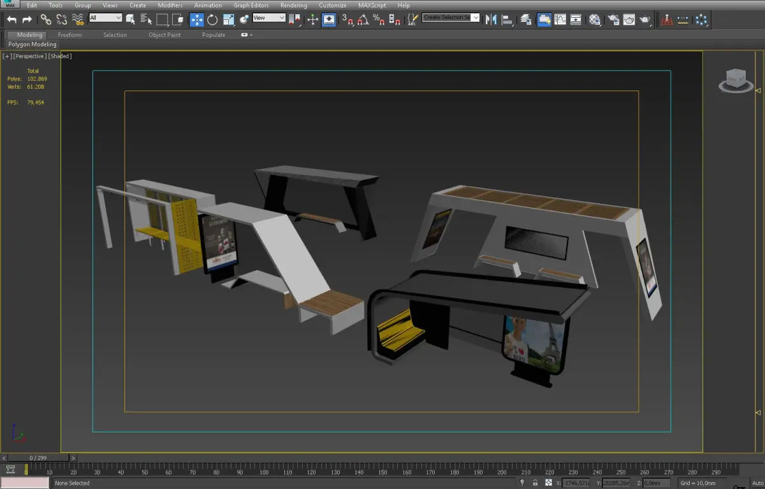Click the time slider showing 0 / 299

tap(38, 458)
